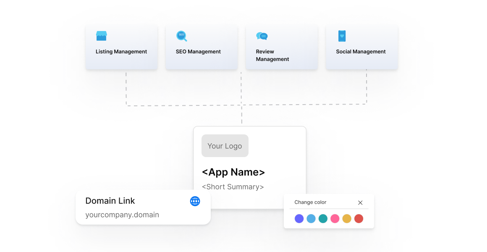
Task: Click the Review Management chat bubbles icon
Action: pos(262,36)
